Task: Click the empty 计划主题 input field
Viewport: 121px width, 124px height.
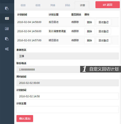Action: (68, 110)
